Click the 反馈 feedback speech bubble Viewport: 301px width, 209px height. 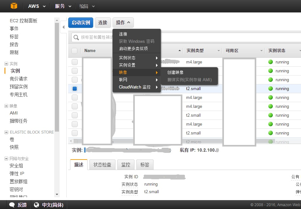click(12, 205)
